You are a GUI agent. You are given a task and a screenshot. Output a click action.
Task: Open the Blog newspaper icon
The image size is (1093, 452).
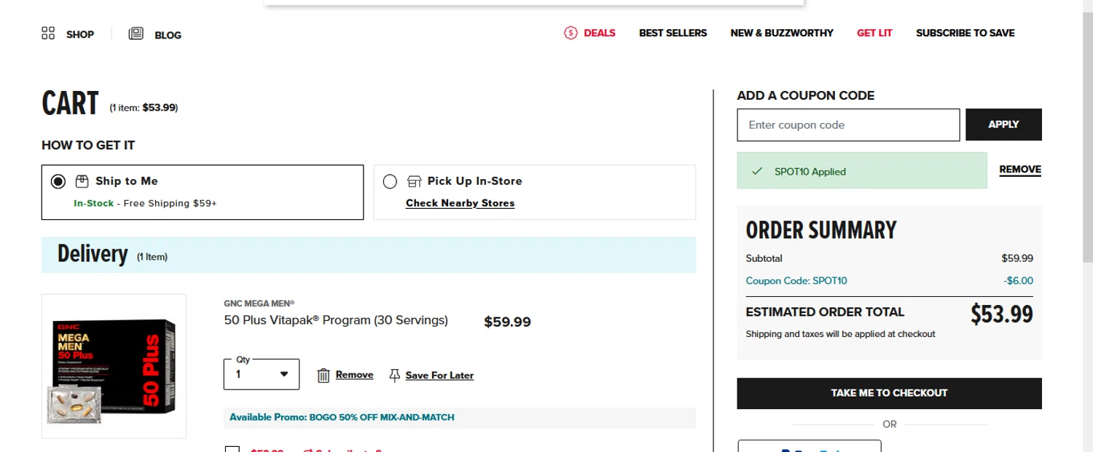[x=136, y=33]
